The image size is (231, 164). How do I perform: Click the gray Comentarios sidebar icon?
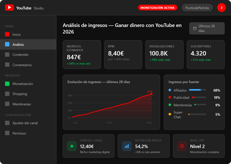click(7, 65)
